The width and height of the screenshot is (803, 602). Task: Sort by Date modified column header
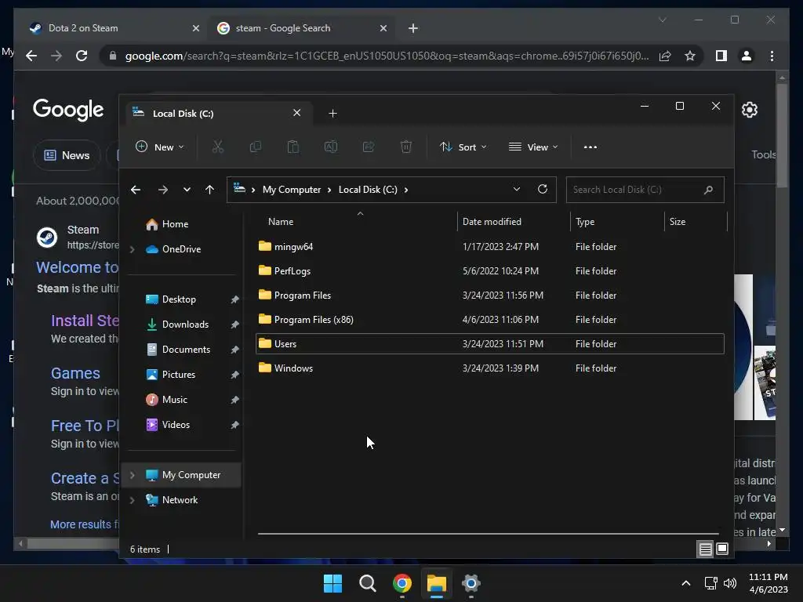tap(492, 222)
